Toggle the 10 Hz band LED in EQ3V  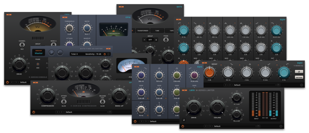(x=188, y=23)
